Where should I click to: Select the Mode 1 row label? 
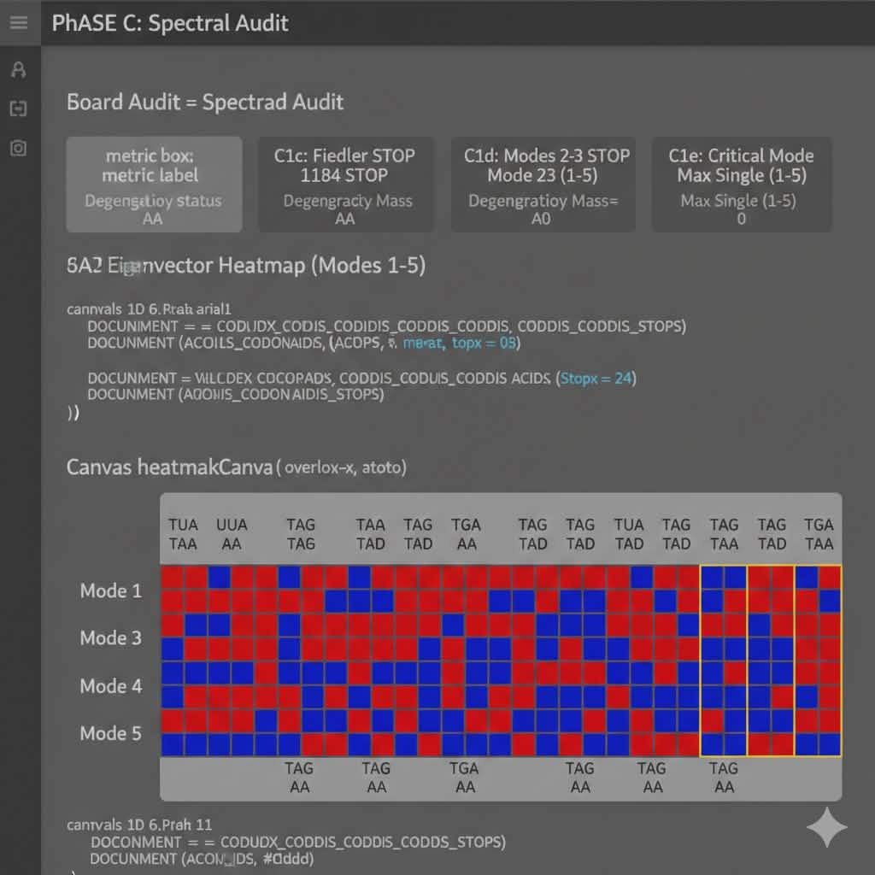pyautogui.click(x=111, y=590)
